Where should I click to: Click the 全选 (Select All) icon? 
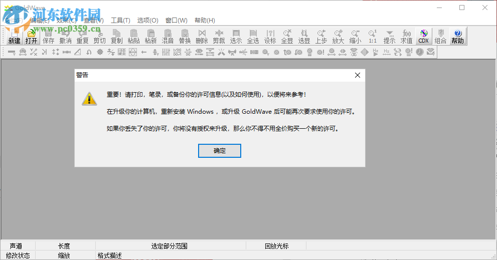click(253, 36)
